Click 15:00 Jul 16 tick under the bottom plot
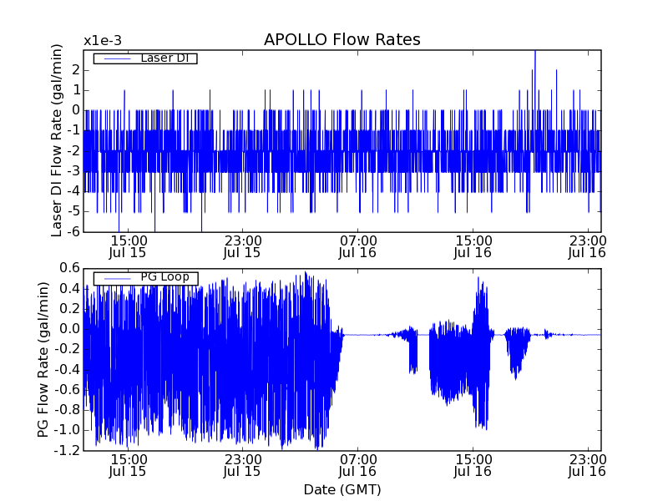 (x=473, y=464)
